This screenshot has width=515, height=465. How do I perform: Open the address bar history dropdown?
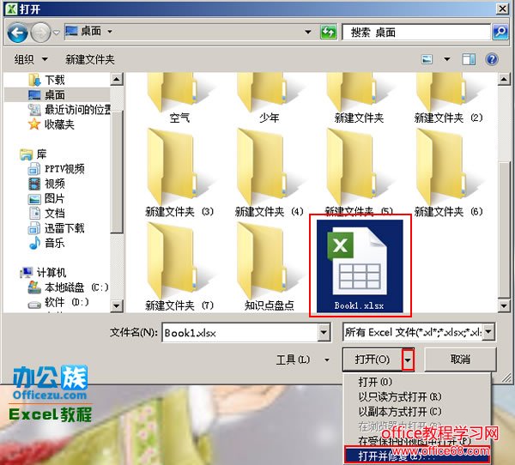click(x=308, y=32)
